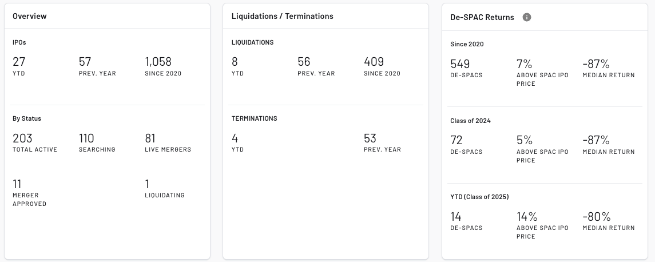Click the 1,058 IPOs since 2020 count
This screenshot has height=262, width=655.
tap(158, 62)
